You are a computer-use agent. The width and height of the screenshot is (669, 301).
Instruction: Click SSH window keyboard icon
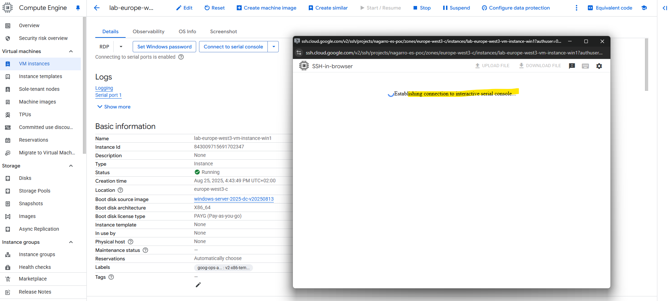tap(585, 66)
